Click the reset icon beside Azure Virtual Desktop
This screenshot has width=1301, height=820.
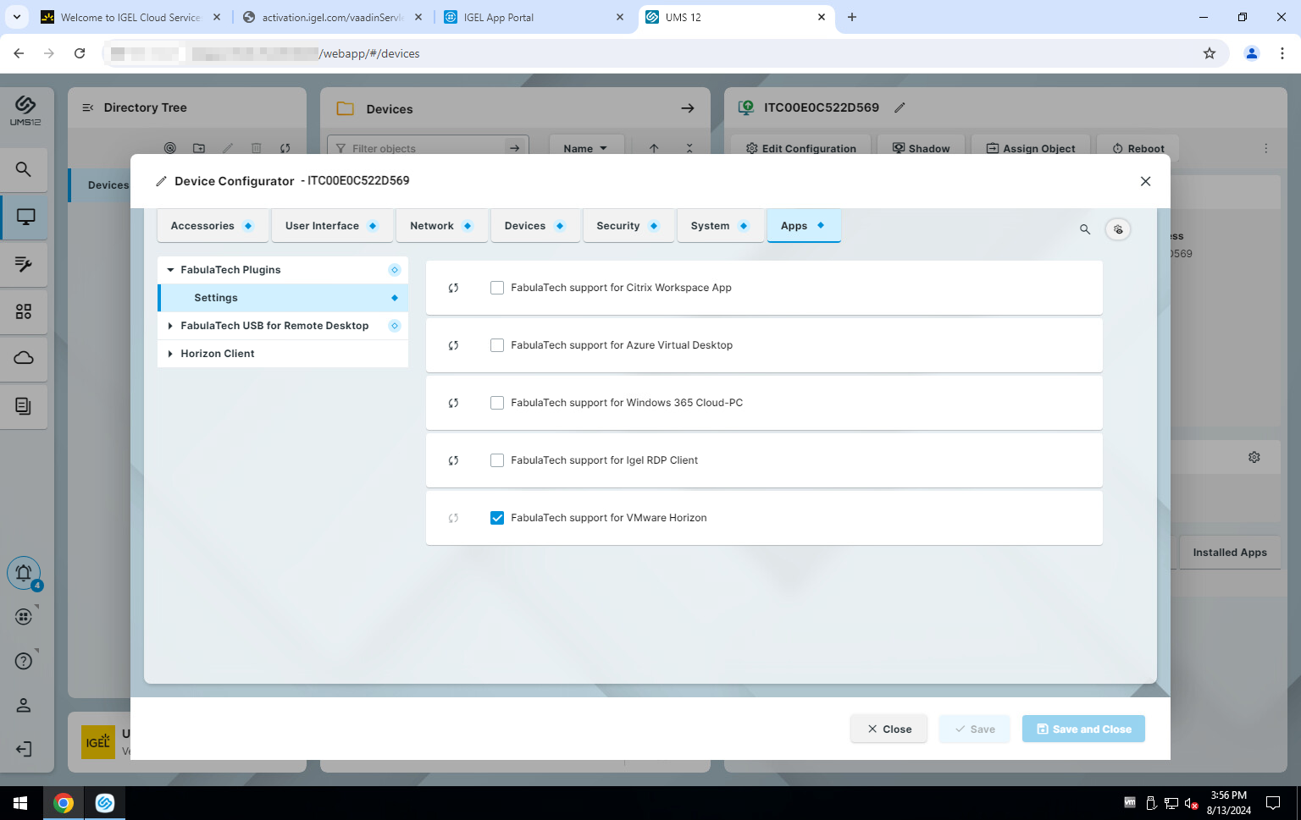[x=453, y=345]
